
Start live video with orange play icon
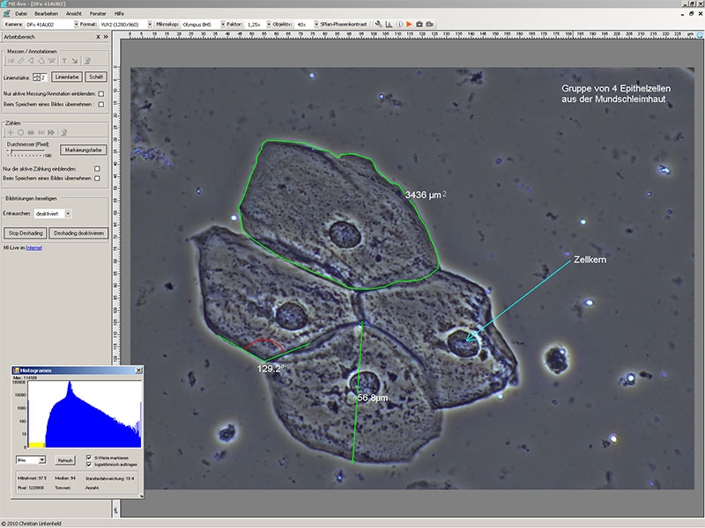point(409,24)
